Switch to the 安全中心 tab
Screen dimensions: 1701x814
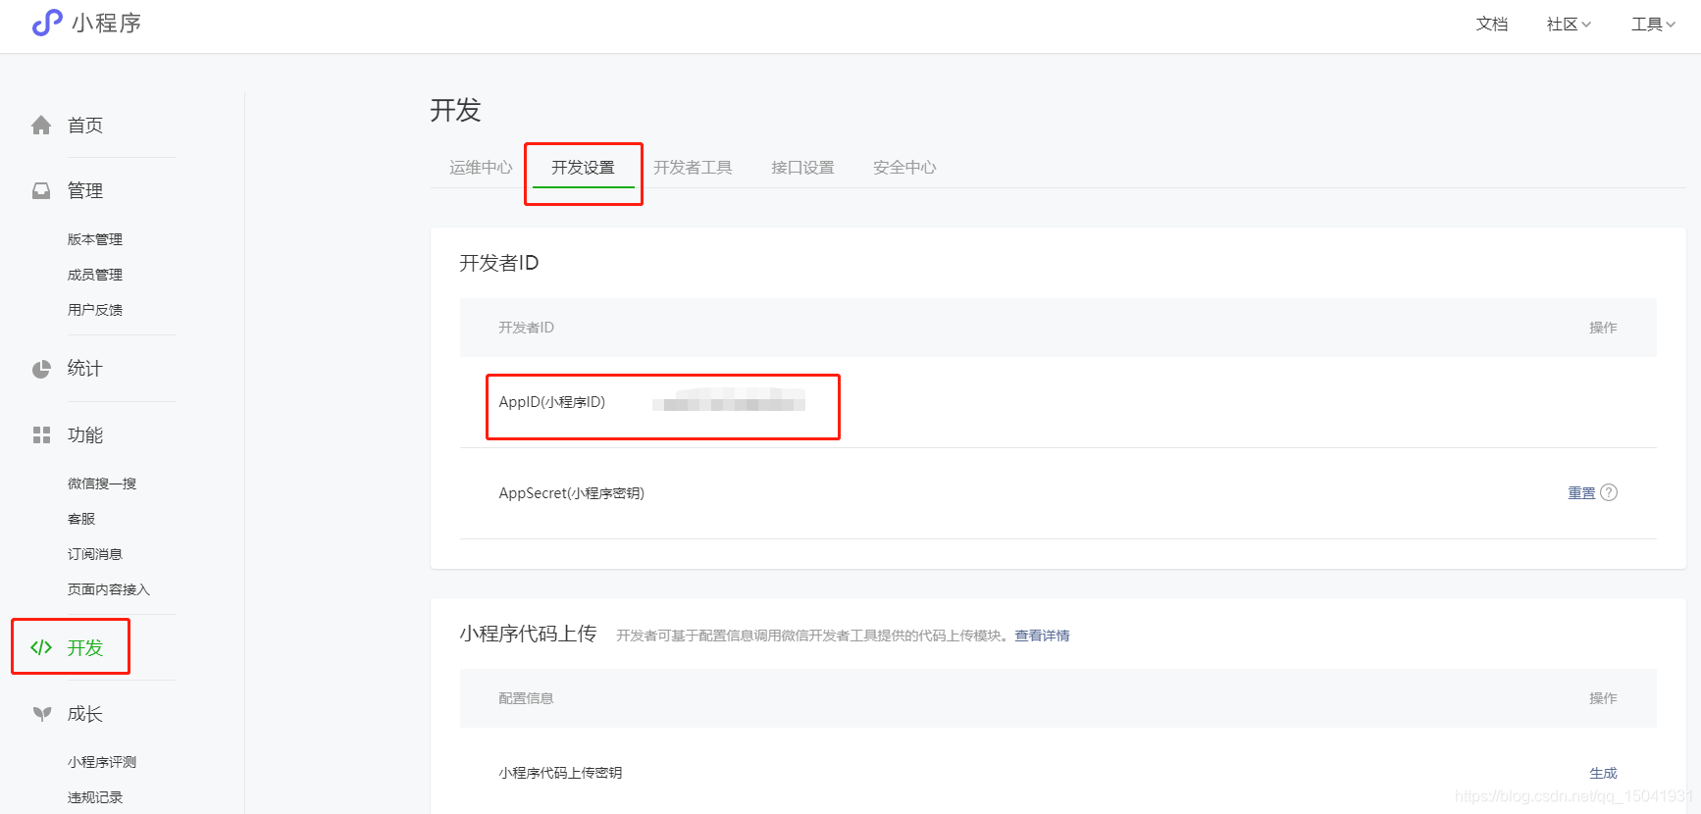point(904,168)
